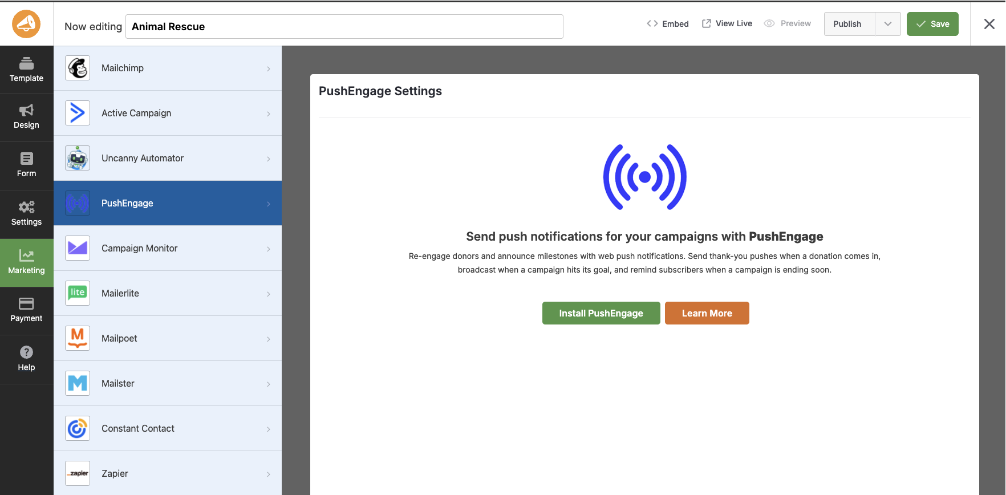Expand the Active Campaign chevron
The width and height of the screenshot is (1006, 495).
coord(269,113)
